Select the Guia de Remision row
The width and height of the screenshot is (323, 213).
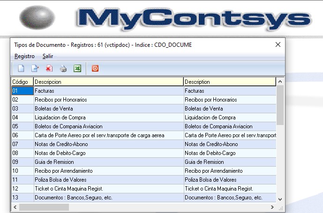(x=108, y=162)
